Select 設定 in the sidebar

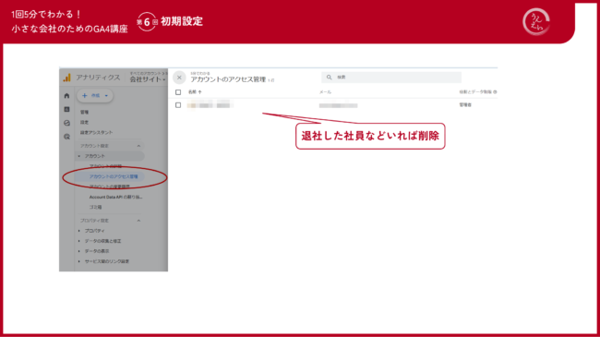coord(85,122)
